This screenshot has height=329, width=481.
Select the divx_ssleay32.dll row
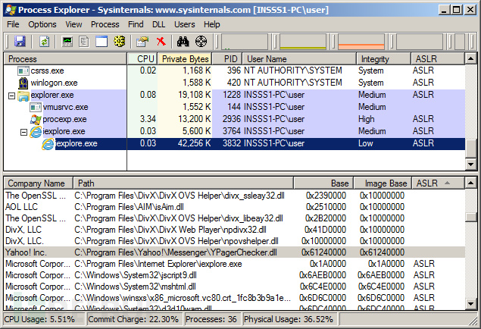(234, 196)
